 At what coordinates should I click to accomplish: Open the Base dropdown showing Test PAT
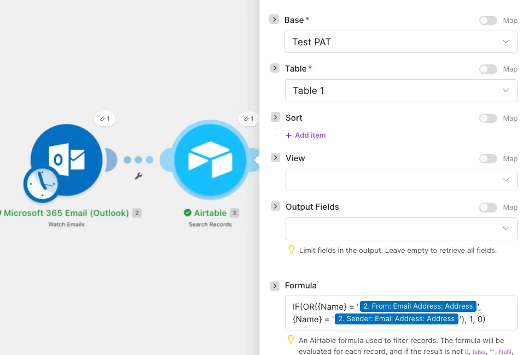coord(400,42)
